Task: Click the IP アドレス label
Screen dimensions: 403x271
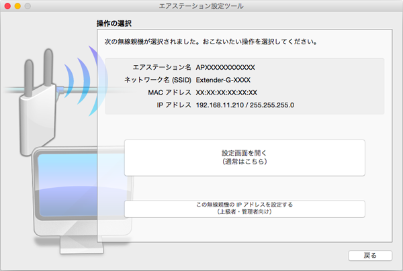Action: [173, 105]
